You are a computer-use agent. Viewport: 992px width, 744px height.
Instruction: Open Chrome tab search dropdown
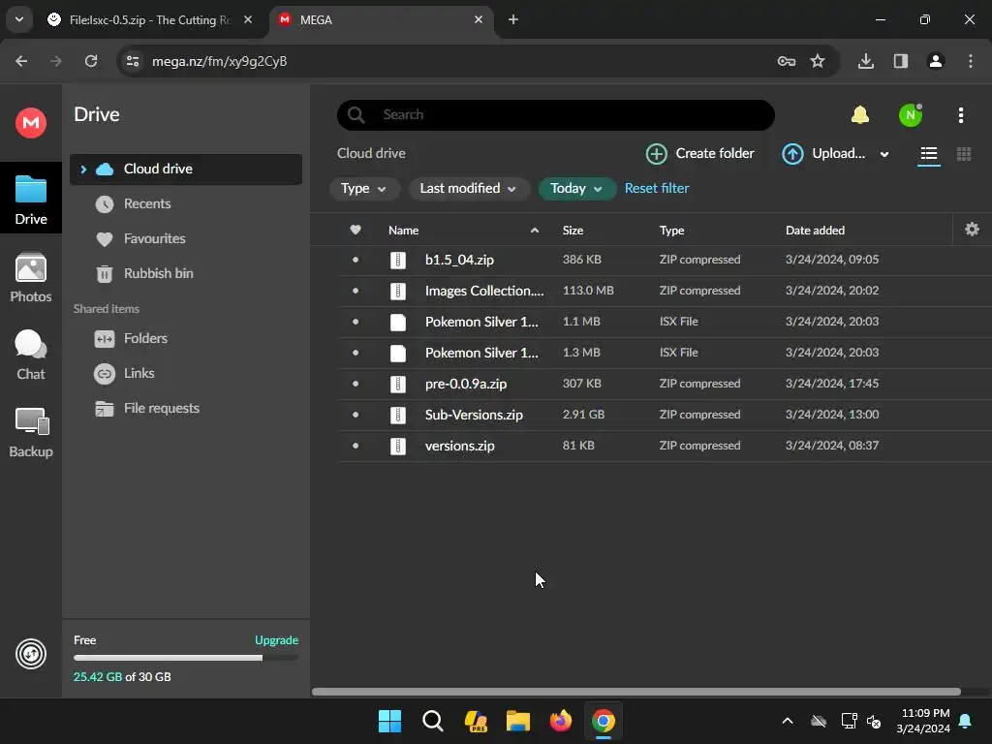[x=19, y=19]
